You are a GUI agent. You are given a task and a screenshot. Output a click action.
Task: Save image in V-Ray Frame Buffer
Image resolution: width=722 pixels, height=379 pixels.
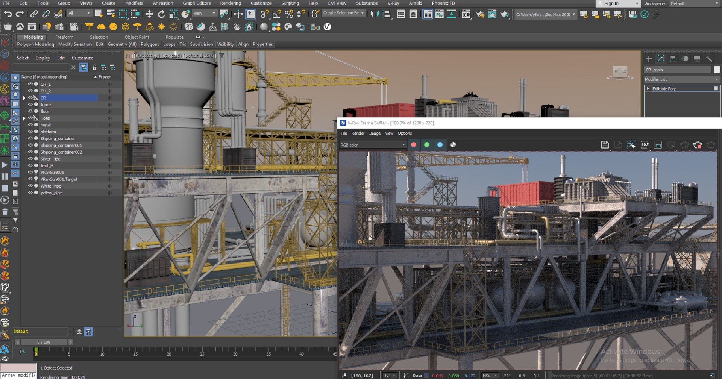coord(605,145)
